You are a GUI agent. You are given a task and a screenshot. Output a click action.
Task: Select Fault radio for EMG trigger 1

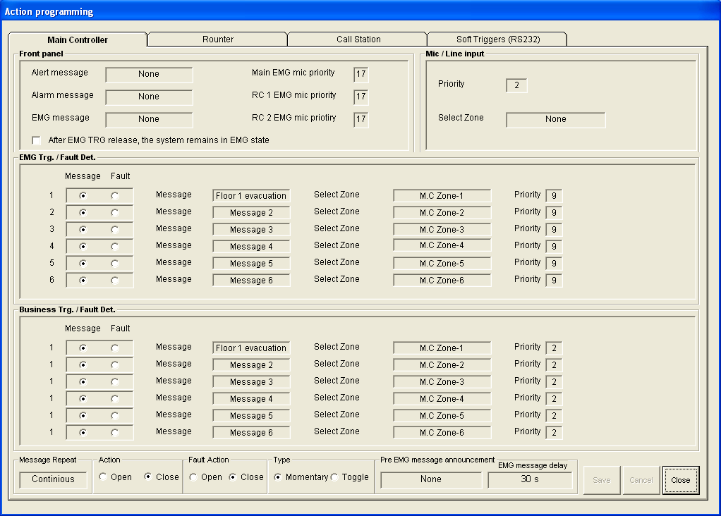tap(115, 196)
